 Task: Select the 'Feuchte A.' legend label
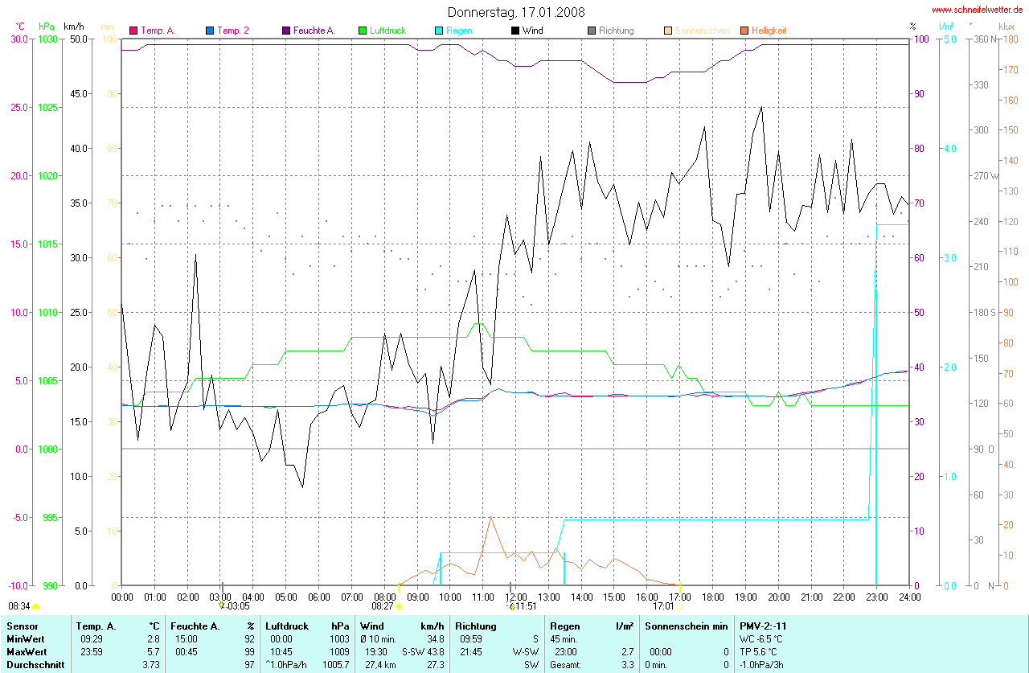coord(314,31)
